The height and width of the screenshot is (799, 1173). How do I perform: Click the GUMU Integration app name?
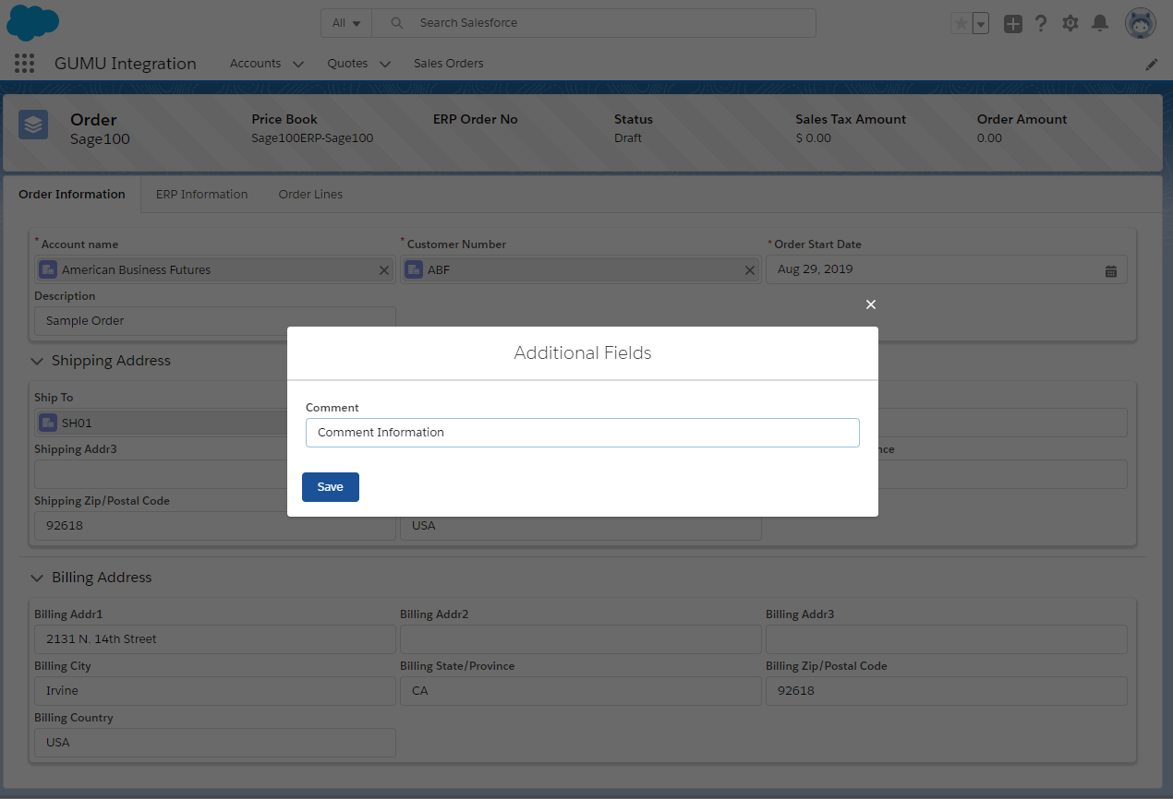click(x=126, y=64)
